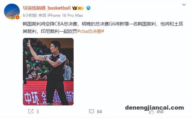The height and width of the screenshot is (118, 191).
Task: Click the comment count 84
Action: 99,112
